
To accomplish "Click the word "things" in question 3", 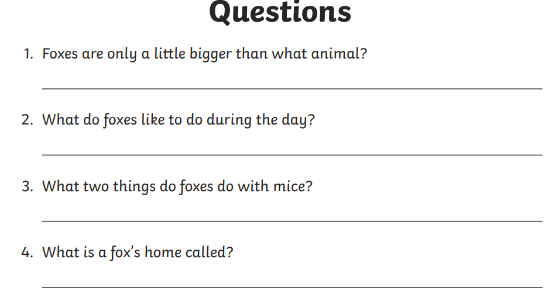I will (x=135, y=187).
